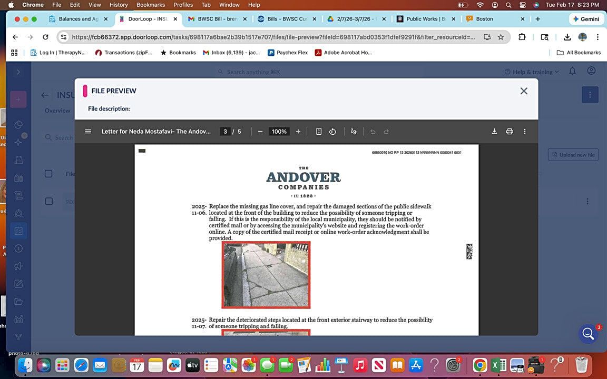Rotate the PDF page

pyautogui.click(x=332, y=131)
